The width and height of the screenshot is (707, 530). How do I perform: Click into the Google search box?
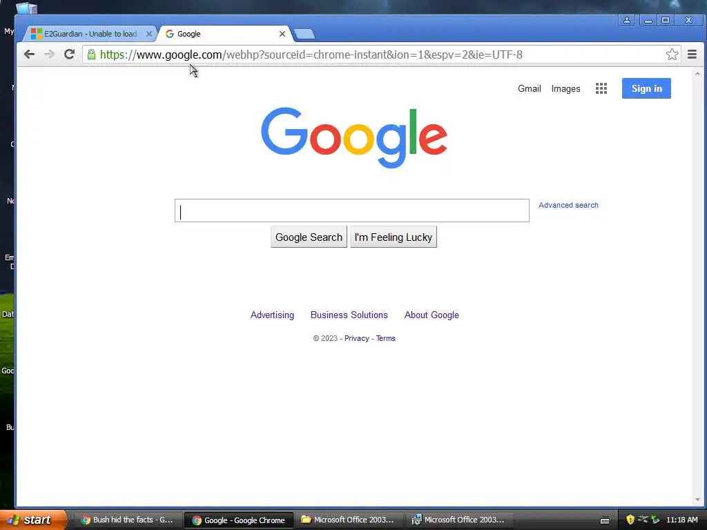coord(351,210)
